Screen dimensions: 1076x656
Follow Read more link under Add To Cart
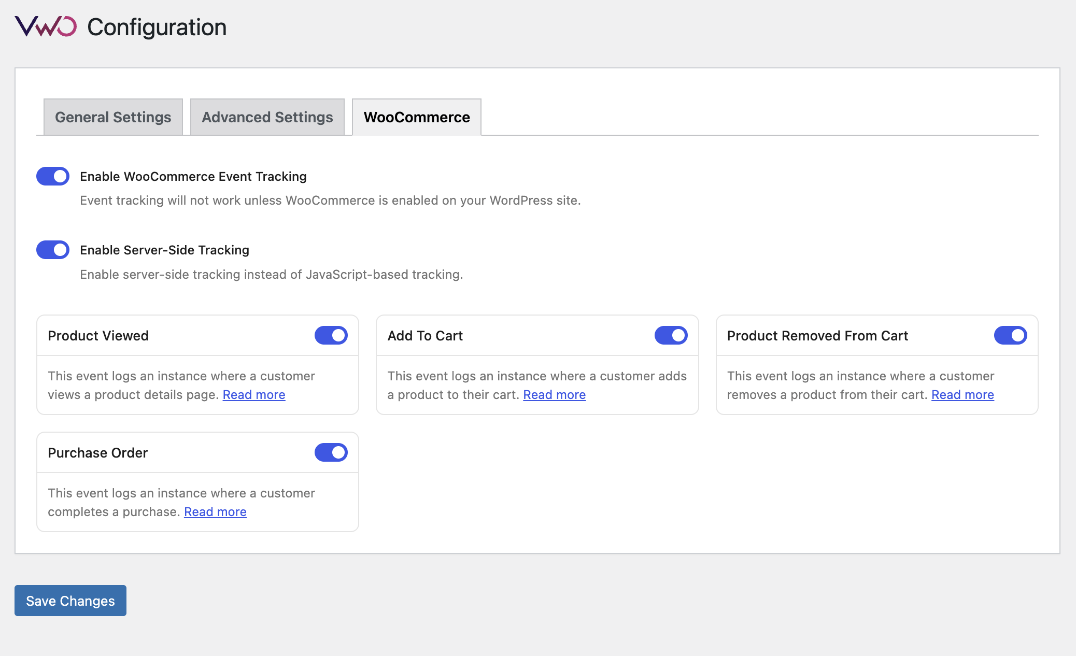click(x=554, y=395)
